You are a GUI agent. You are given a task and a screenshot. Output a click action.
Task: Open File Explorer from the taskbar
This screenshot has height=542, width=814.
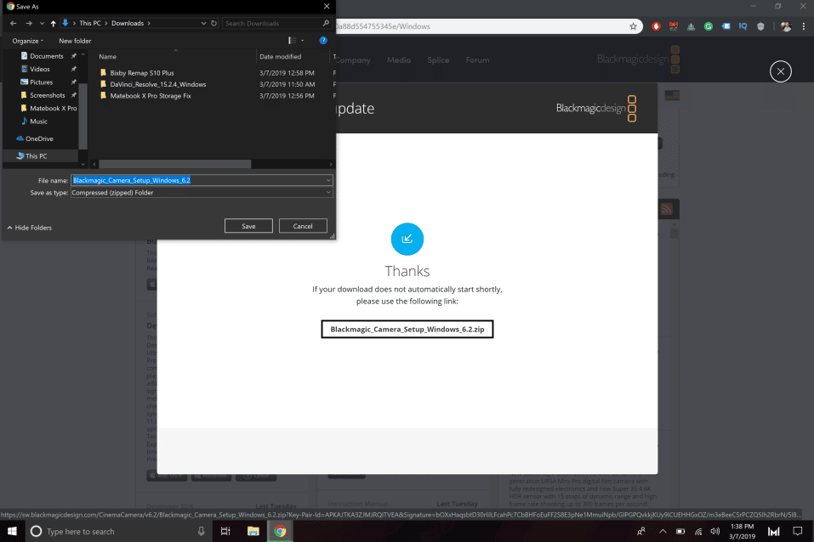253,531
